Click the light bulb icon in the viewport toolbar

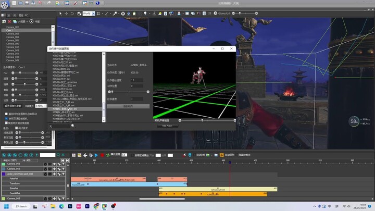coord(145,14)
